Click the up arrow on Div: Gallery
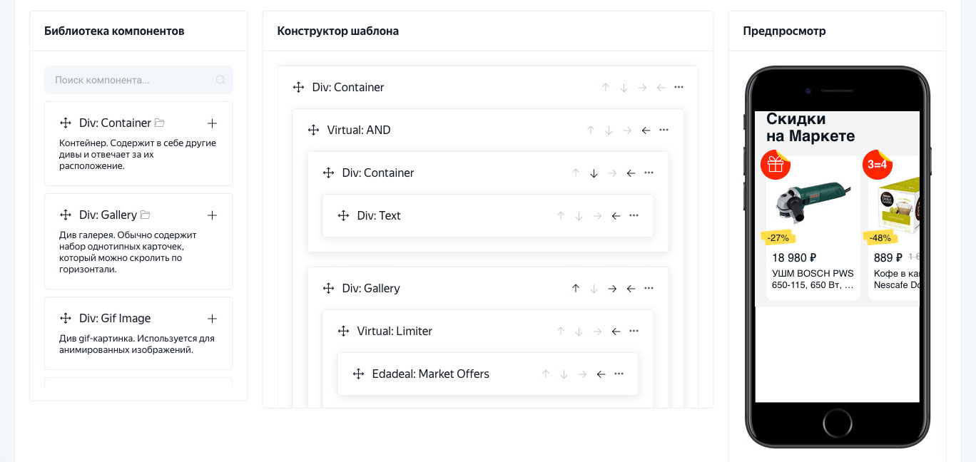The width and height of the screenshot is (976, 462). point(575,288)
